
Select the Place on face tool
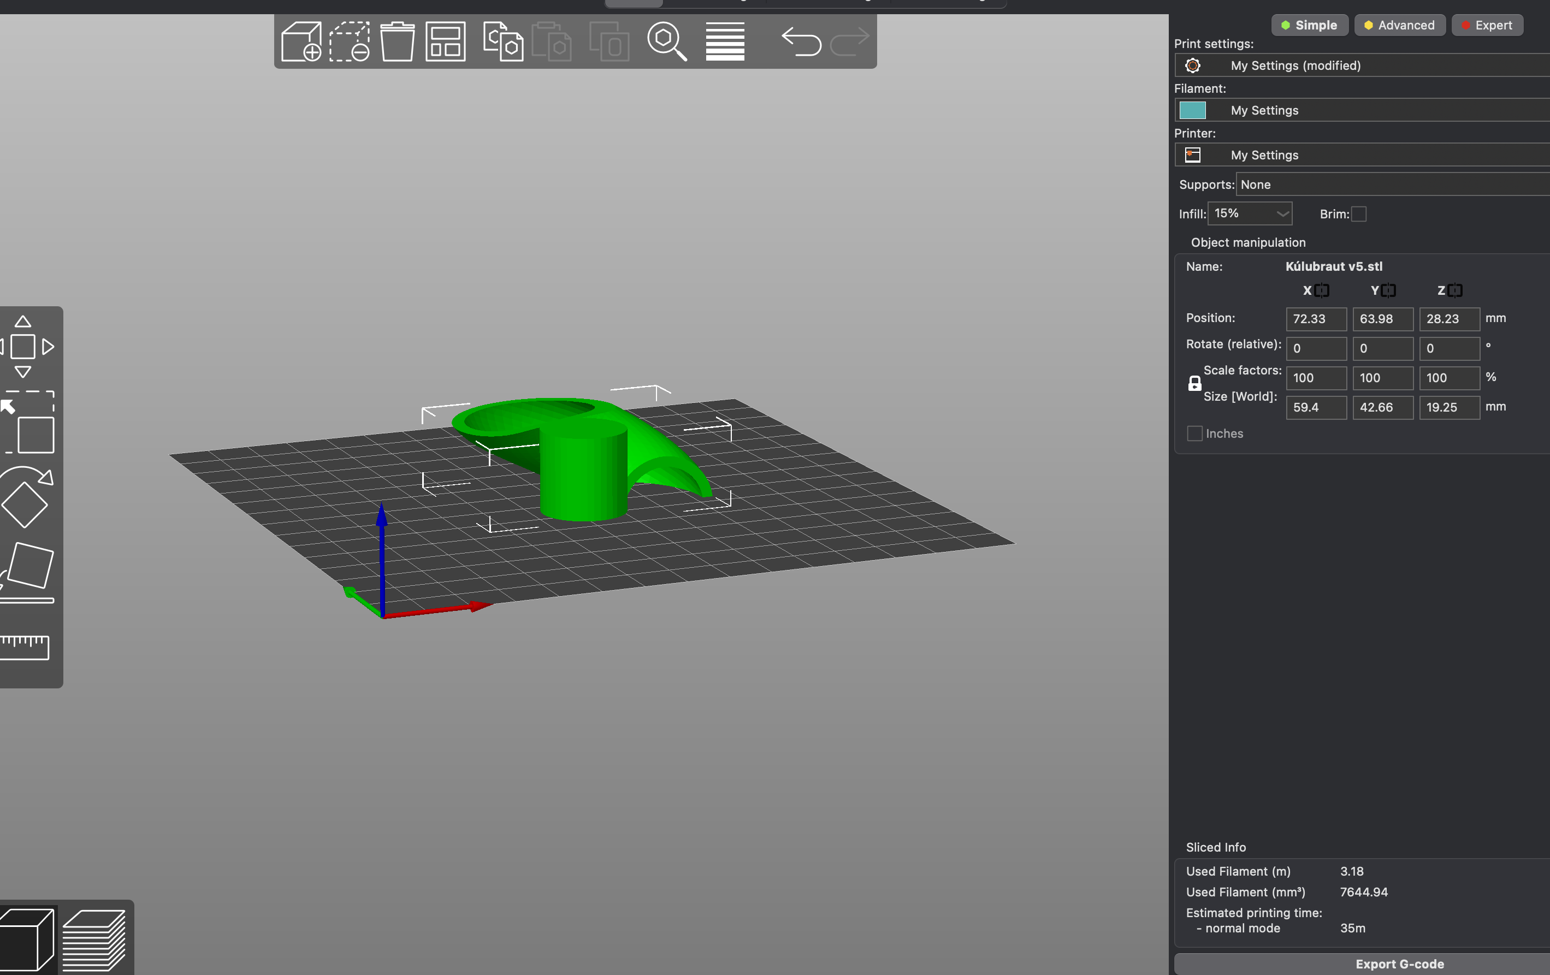pyautogui.click(x=27, y=572)
